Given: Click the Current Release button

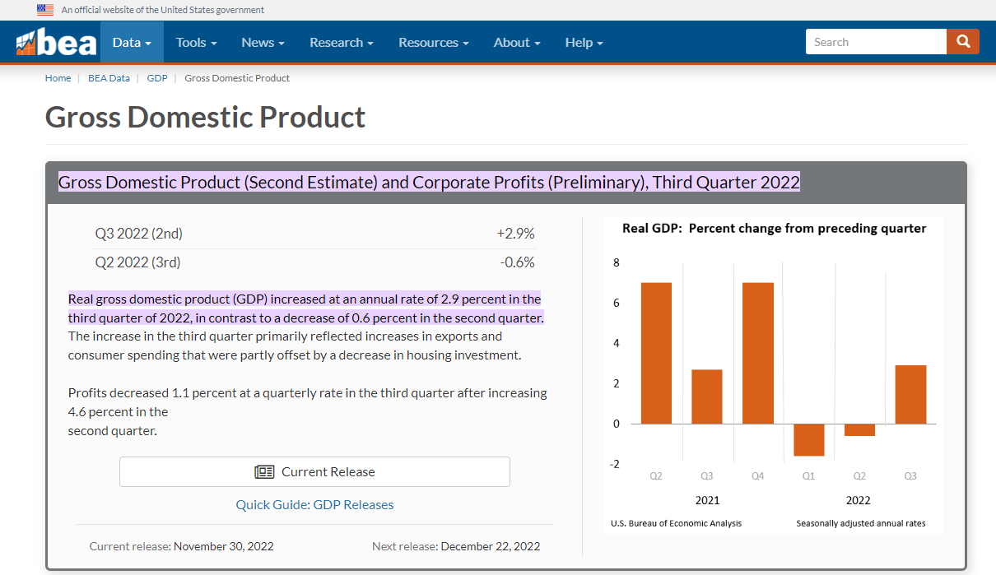Looking at the screenshot, I should [x=314, y=472].
